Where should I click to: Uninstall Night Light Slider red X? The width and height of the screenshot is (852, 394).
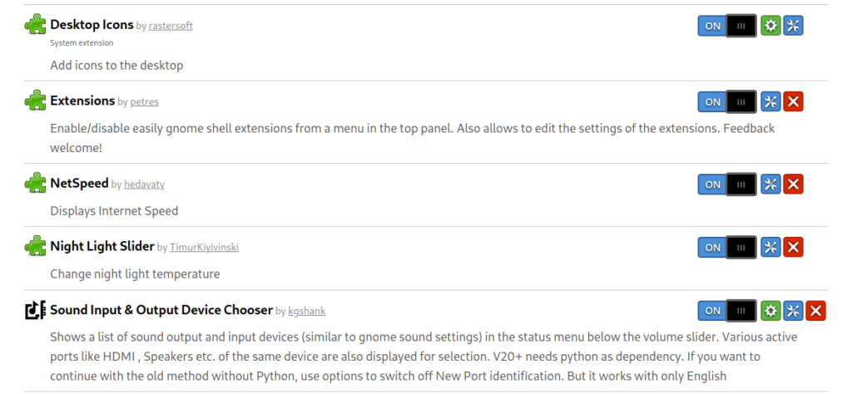pos(793,247)
